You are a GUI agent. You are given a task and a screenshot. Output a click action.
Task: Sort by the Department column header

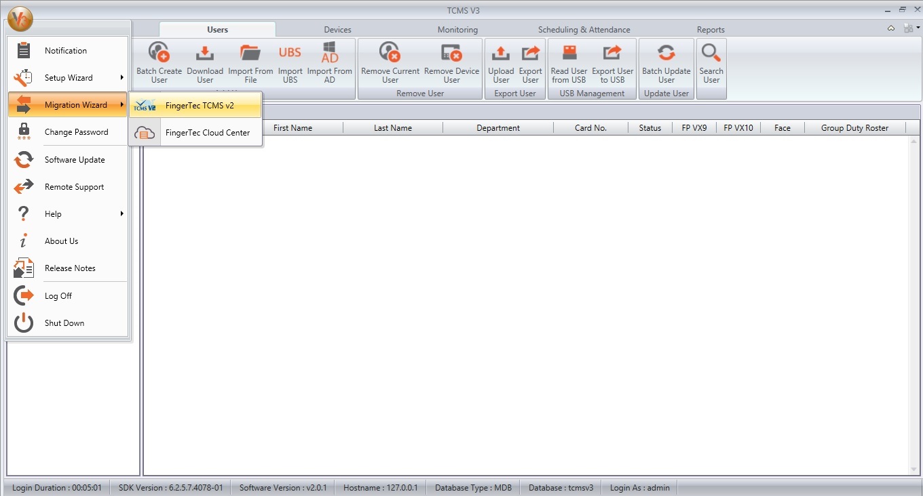(498, 128)
